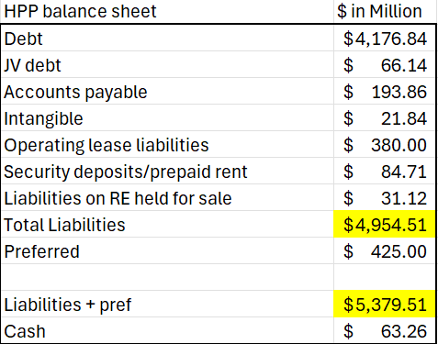Click the yellow $5,379.51 liabilities plus pref cell
The image size is (438, 344).
[x=385, y=304]
